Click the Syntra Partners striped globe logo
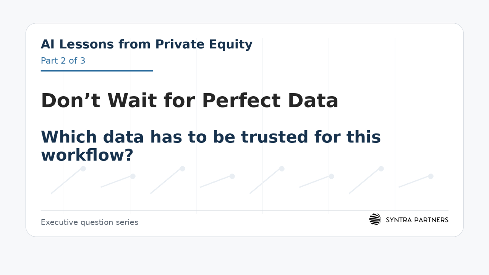The width and height of the screenshot is (489, 275). point(375,219)
